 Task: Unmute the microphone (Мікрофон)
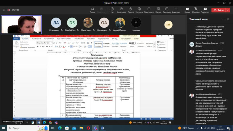196,10
